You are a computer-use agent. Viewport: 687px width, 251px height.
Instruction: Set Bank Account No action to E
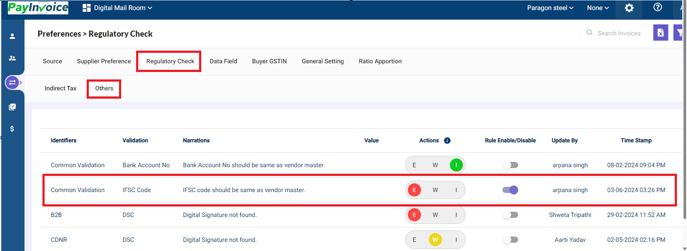pyautogui.click(x=414, y=165)
